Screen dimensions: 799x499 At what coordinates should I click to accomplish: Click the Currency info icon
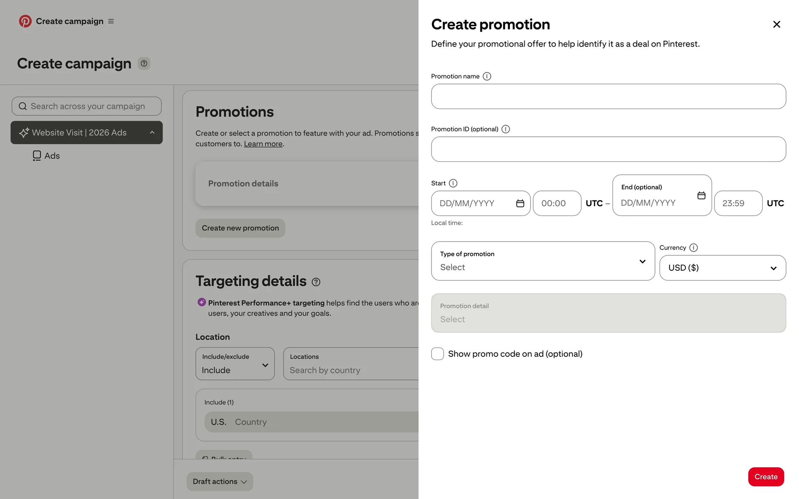click(x=693, y=248)
